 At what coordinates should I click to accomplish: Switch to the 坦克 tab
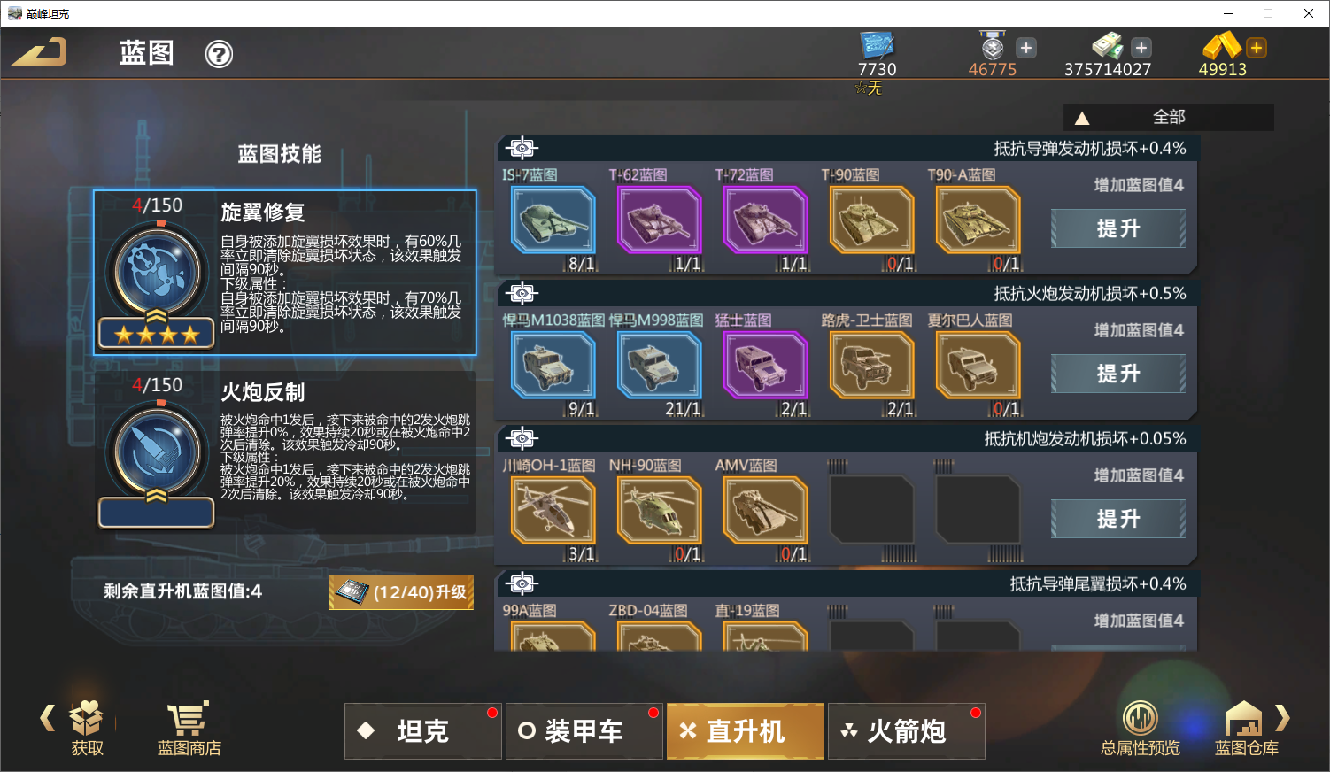point(423,731)
